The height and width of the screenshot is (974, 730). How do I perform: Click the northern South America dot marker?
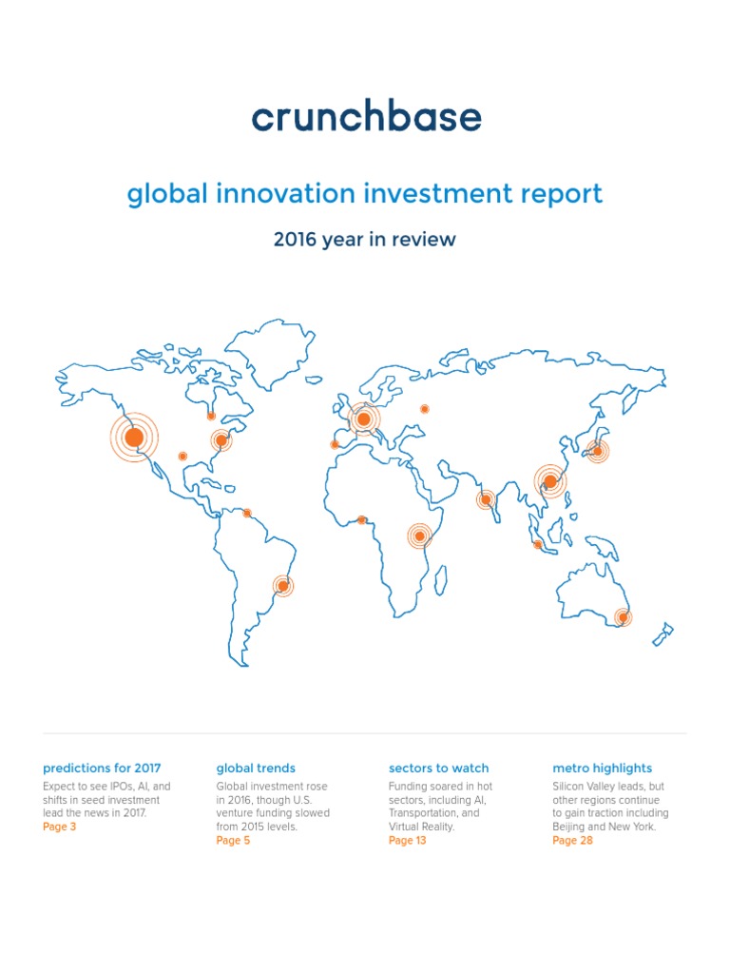[x=247, y=513]
